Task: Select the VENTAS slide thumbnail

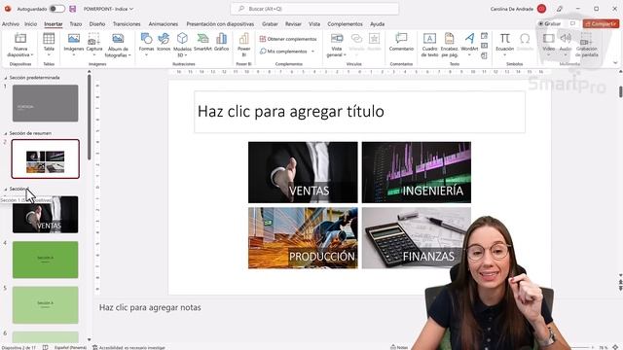Action: coord(46,214)
